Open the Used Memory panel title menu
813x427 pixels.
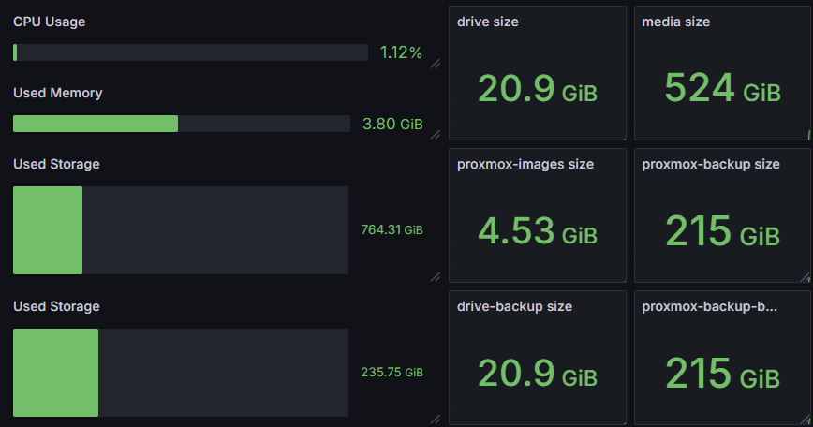coord(57,93)
